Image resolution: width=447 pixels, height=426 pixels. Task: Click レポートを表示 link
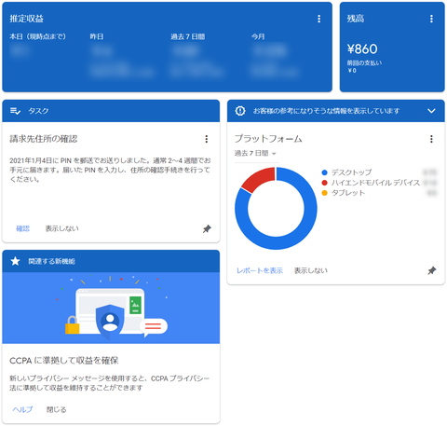pos(260,270)
